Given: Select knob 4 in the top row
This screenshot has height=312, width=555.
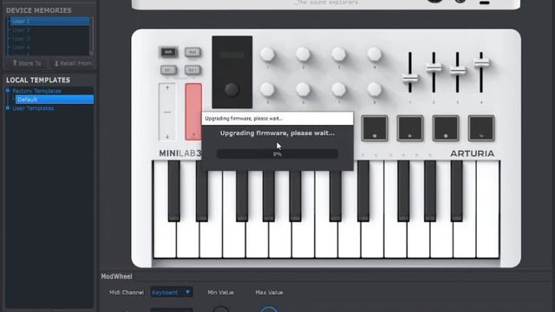Looking at the screenshot, I should [x=374, y=54].
